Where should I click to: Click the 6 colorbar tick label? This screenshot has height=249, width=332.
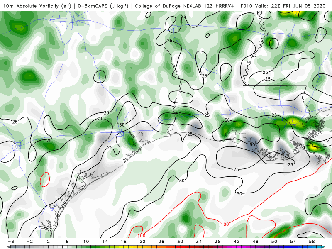tap(67, 242)
